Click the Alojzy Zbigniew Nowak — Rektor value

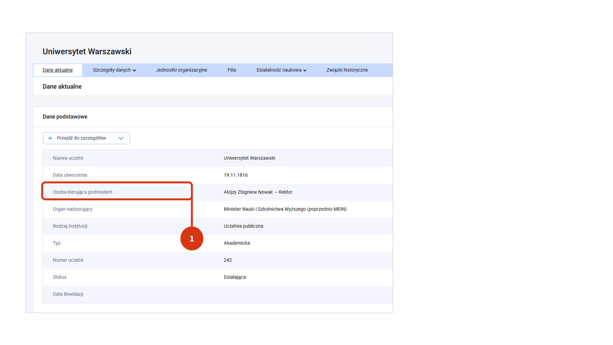click(258, 192)
